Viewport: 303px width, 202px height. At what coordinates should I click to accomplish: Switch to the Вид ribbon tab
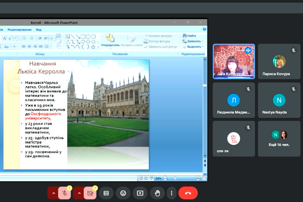tap(39, 30)
